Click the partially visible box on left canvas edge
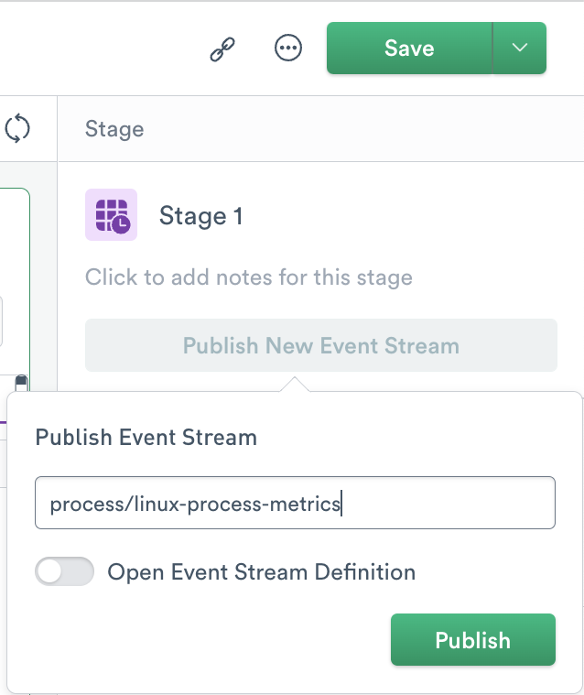This screenshot has height=695, width=584. point(1,321)
